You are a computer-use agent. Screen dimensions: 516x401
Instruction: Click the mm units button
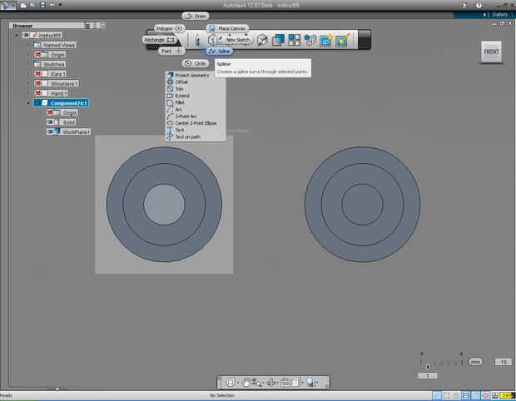coord(475,362)
